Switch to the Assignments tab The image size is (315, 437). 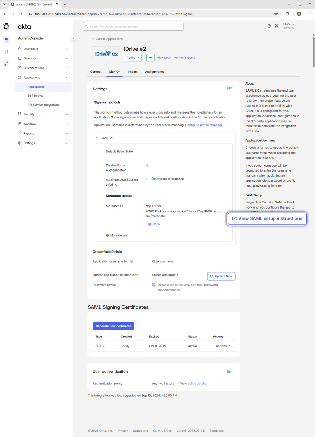point(154,72)
